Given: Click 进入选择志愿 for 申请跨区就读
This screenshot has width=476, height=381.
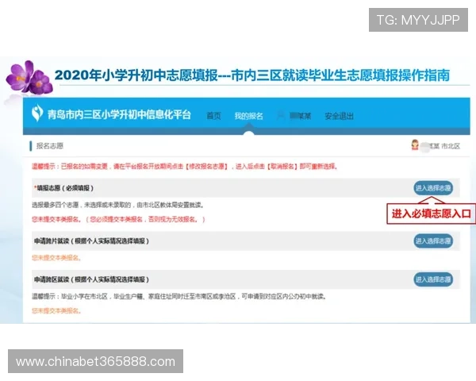Looking at the screenshot, I should [433, 279].
